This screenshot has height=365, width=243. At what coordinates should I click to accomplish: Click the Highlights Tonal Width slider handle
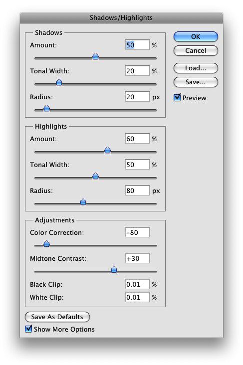[x=95, y=176]
